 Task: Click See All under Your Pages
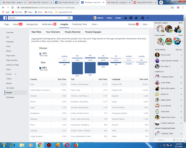pyautogui.click(x=179, y=50)
